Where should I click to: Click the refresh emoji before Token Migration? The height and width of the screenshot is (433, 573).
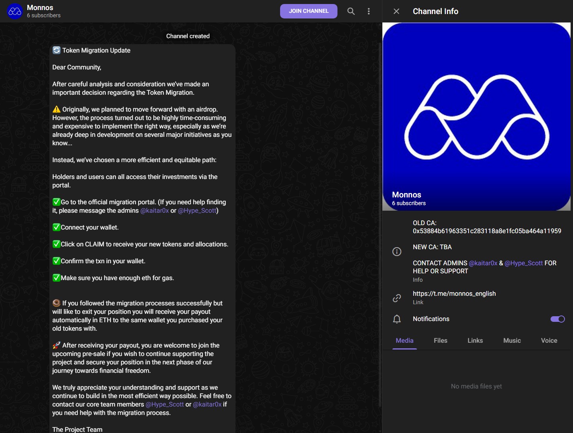click(57, 50)
